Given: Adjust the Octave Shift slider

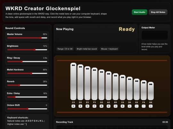Looking at the screenshot, I should 27,109.
